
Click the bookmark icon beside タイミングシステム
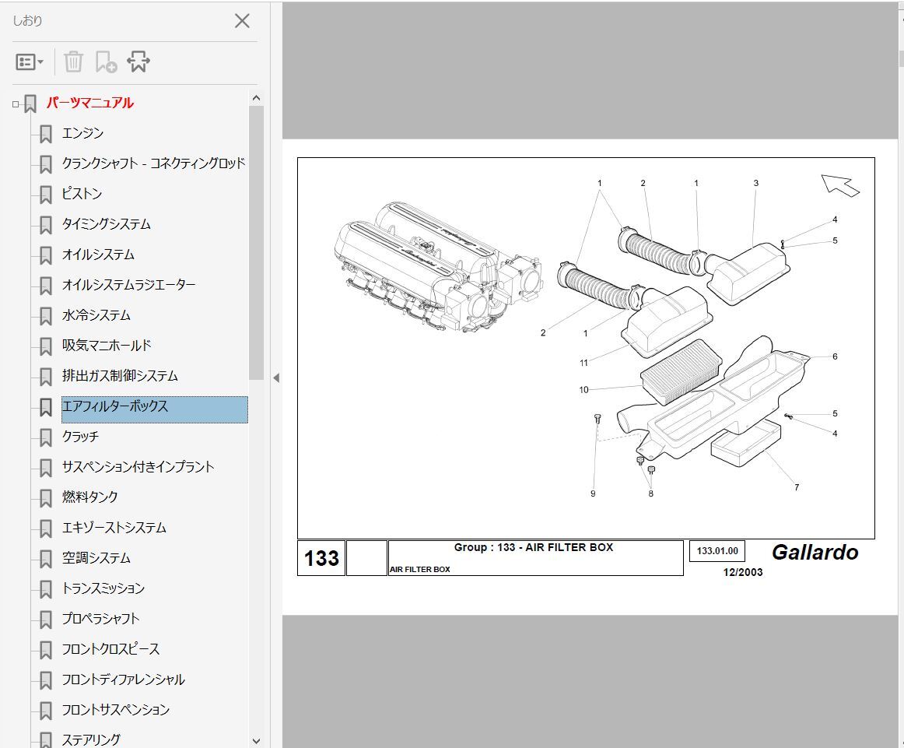coord(46,226)
